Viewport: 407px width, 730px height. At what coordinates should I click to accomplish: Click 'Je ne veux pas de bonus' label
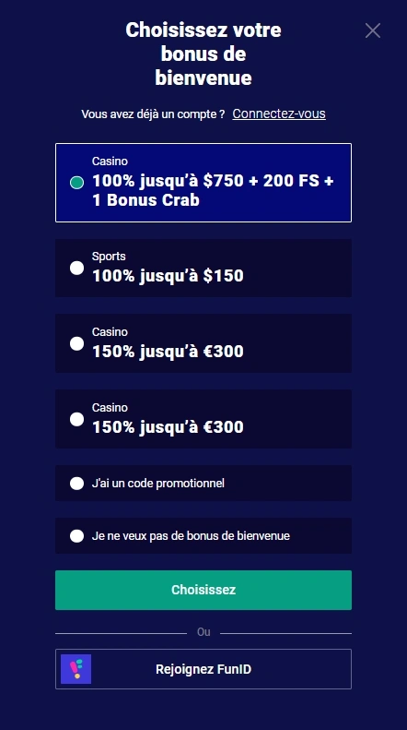point(191,536)
